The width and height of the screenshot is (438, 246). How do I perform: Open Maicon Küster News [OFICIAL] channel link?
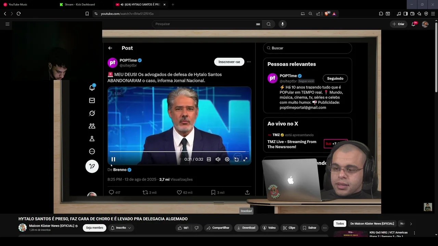[51, 226]
